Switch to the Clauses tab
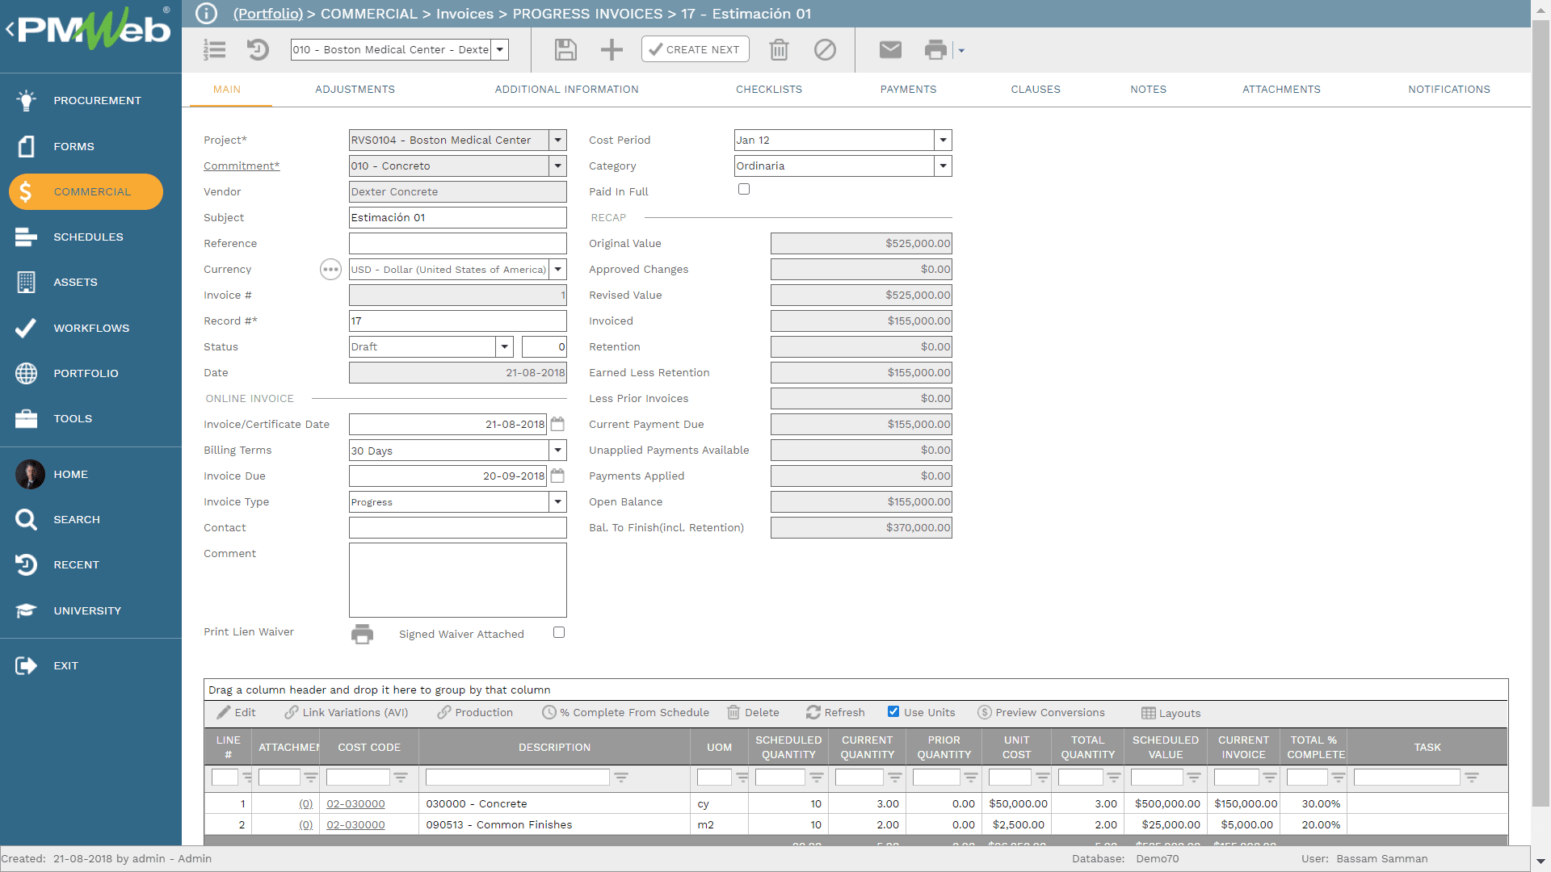This screenshot has height=872, width=1551. coord(1035,90)
